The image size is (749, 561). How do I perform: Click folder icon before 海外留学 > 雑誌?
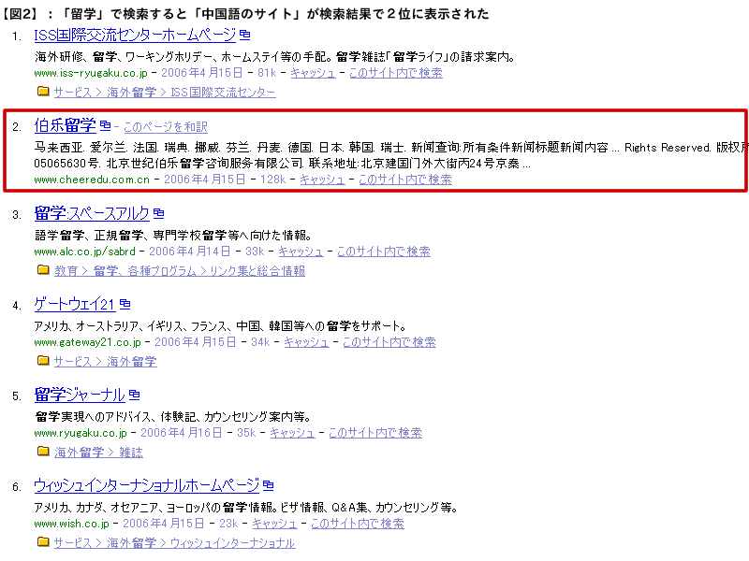[42, 452]
